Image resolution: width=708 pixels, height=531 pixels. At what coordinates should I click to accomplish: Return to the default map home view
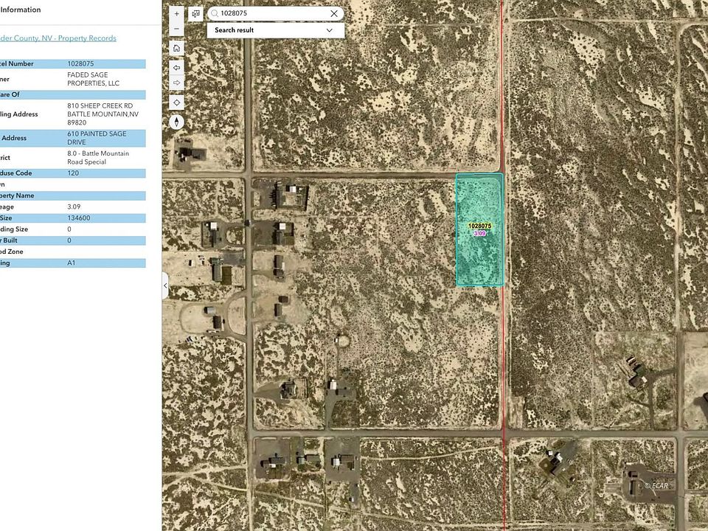tap(176, 49)
